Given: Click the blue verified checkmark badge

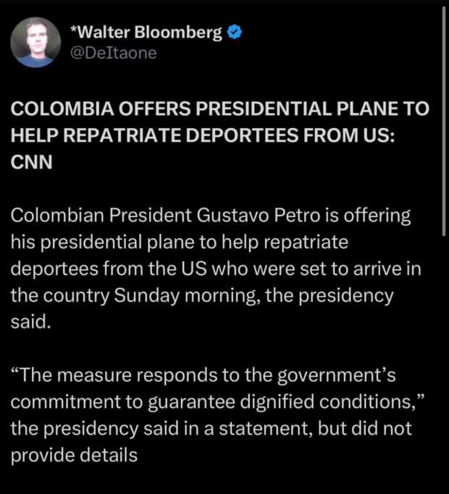Looking at the screenshot, I should [235, 32].
